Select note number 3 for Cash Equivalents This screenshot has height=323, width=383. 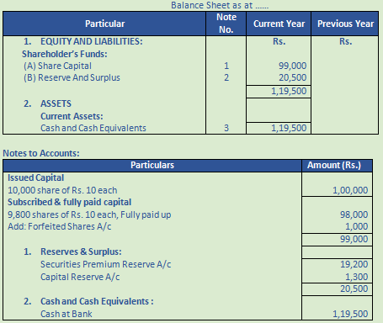[x=226, y=128]
